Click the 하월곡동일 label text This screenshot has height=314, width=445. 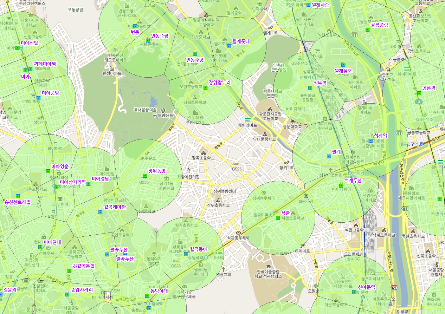(x=84, y=266)
